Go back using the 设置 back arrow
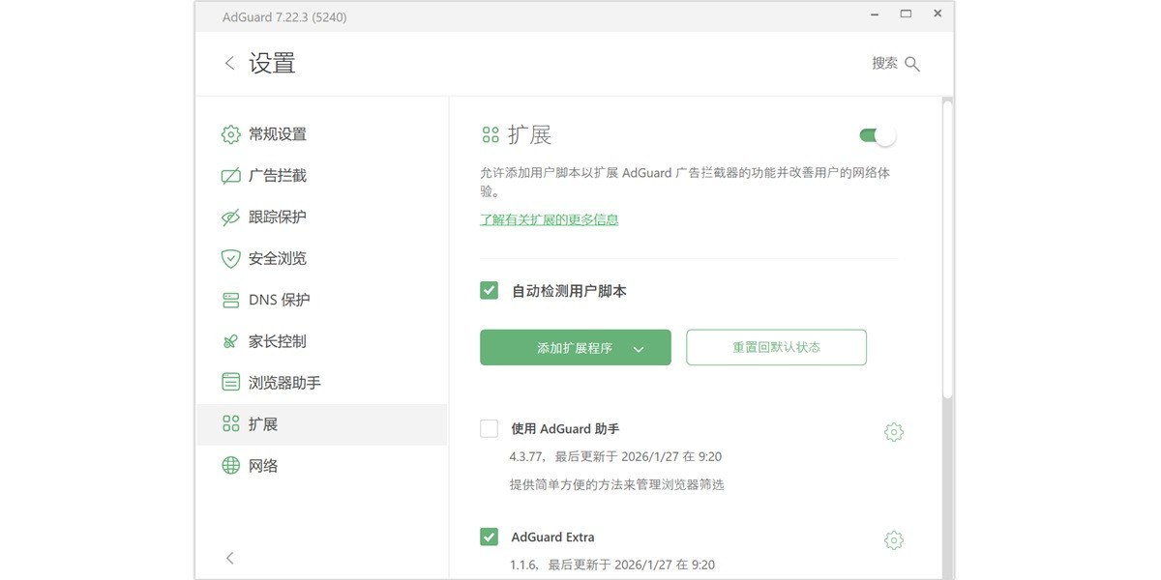The height and width of the screenshot is (580, 1161). point(228,62)
